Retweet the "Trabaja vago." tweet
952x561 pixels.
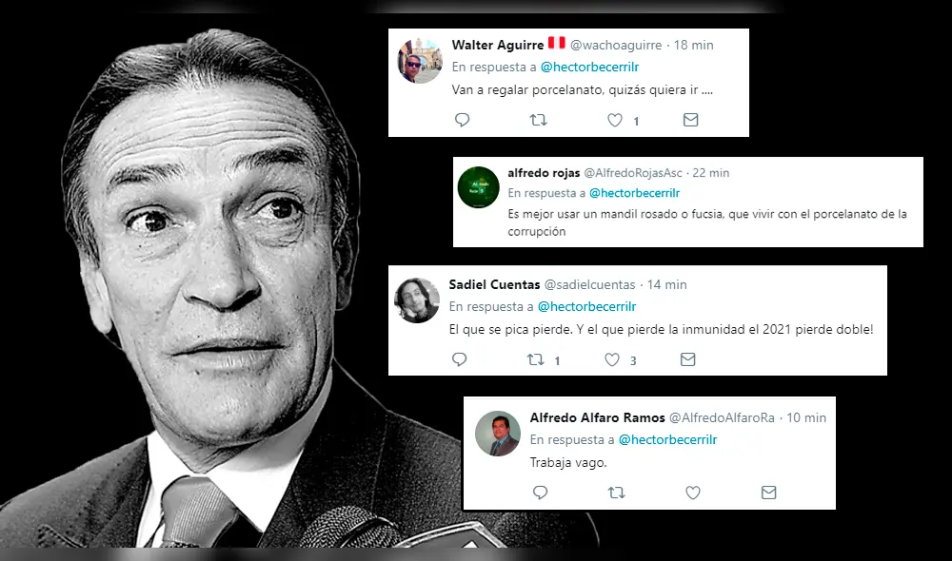pyautogui.click(x=617, y=492)
